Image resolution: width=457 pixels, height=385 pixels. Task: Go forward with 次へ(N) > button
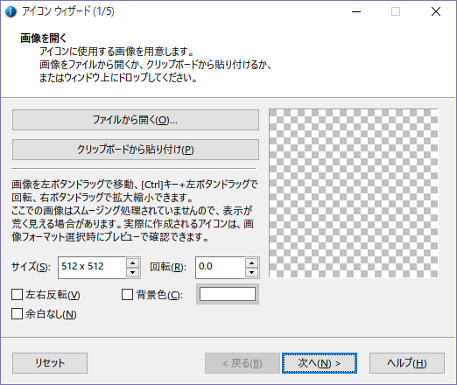pyautogui.click(x=320, y=363)
